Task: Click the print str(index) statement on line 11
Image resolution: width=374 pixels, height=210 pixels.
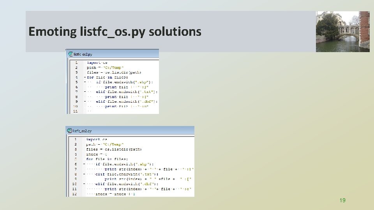Action: coord(148,189)
